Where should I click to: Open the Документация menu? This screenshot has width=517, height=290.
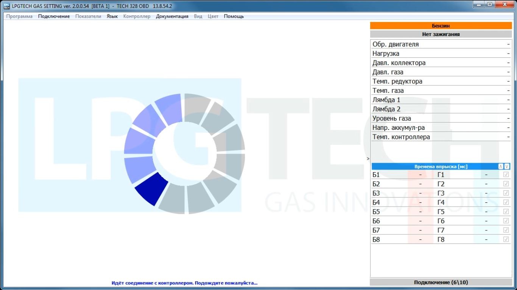[x=172, y=16]
